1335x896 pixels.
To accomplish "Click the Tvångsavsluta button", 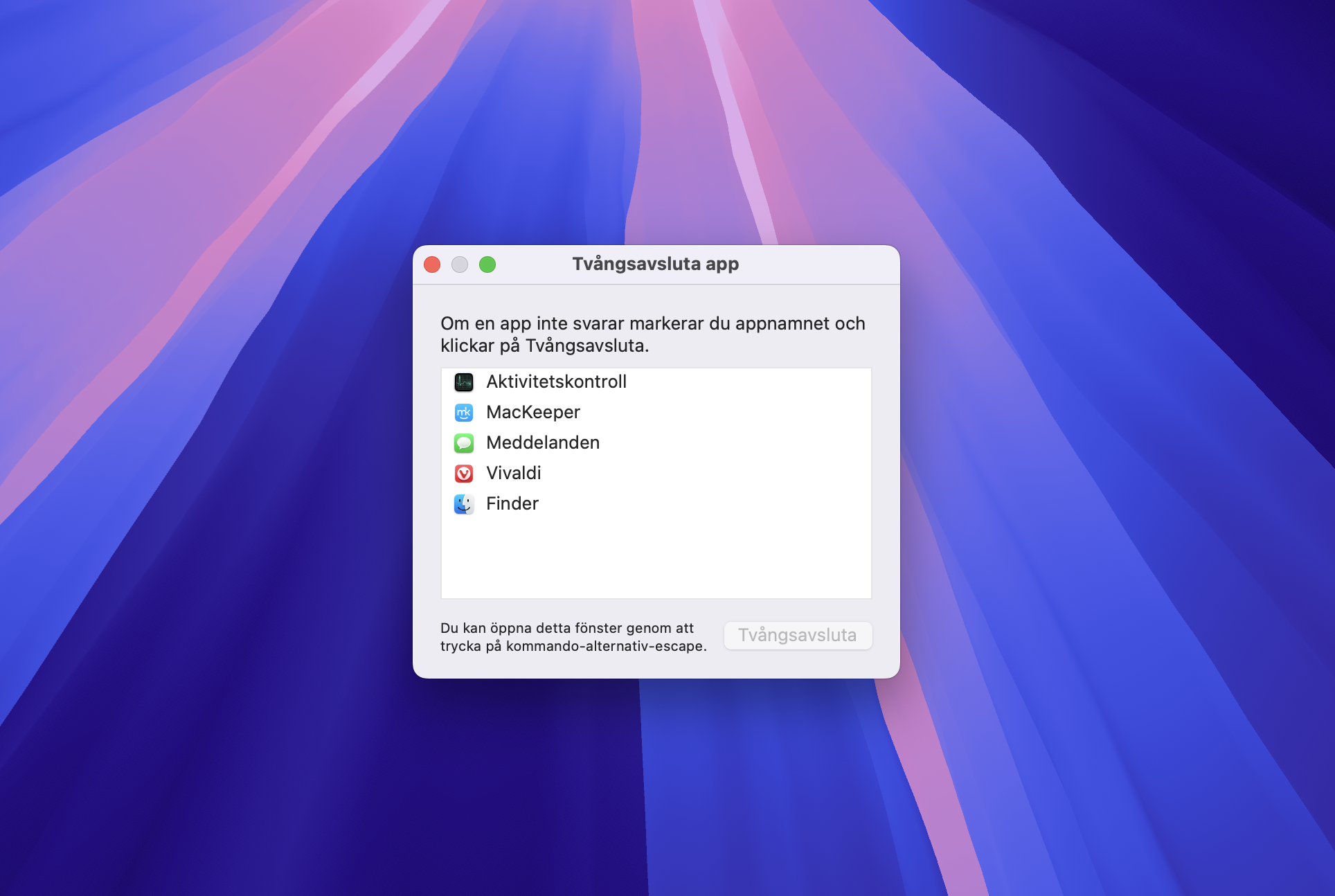I will (x=798, y=636).
